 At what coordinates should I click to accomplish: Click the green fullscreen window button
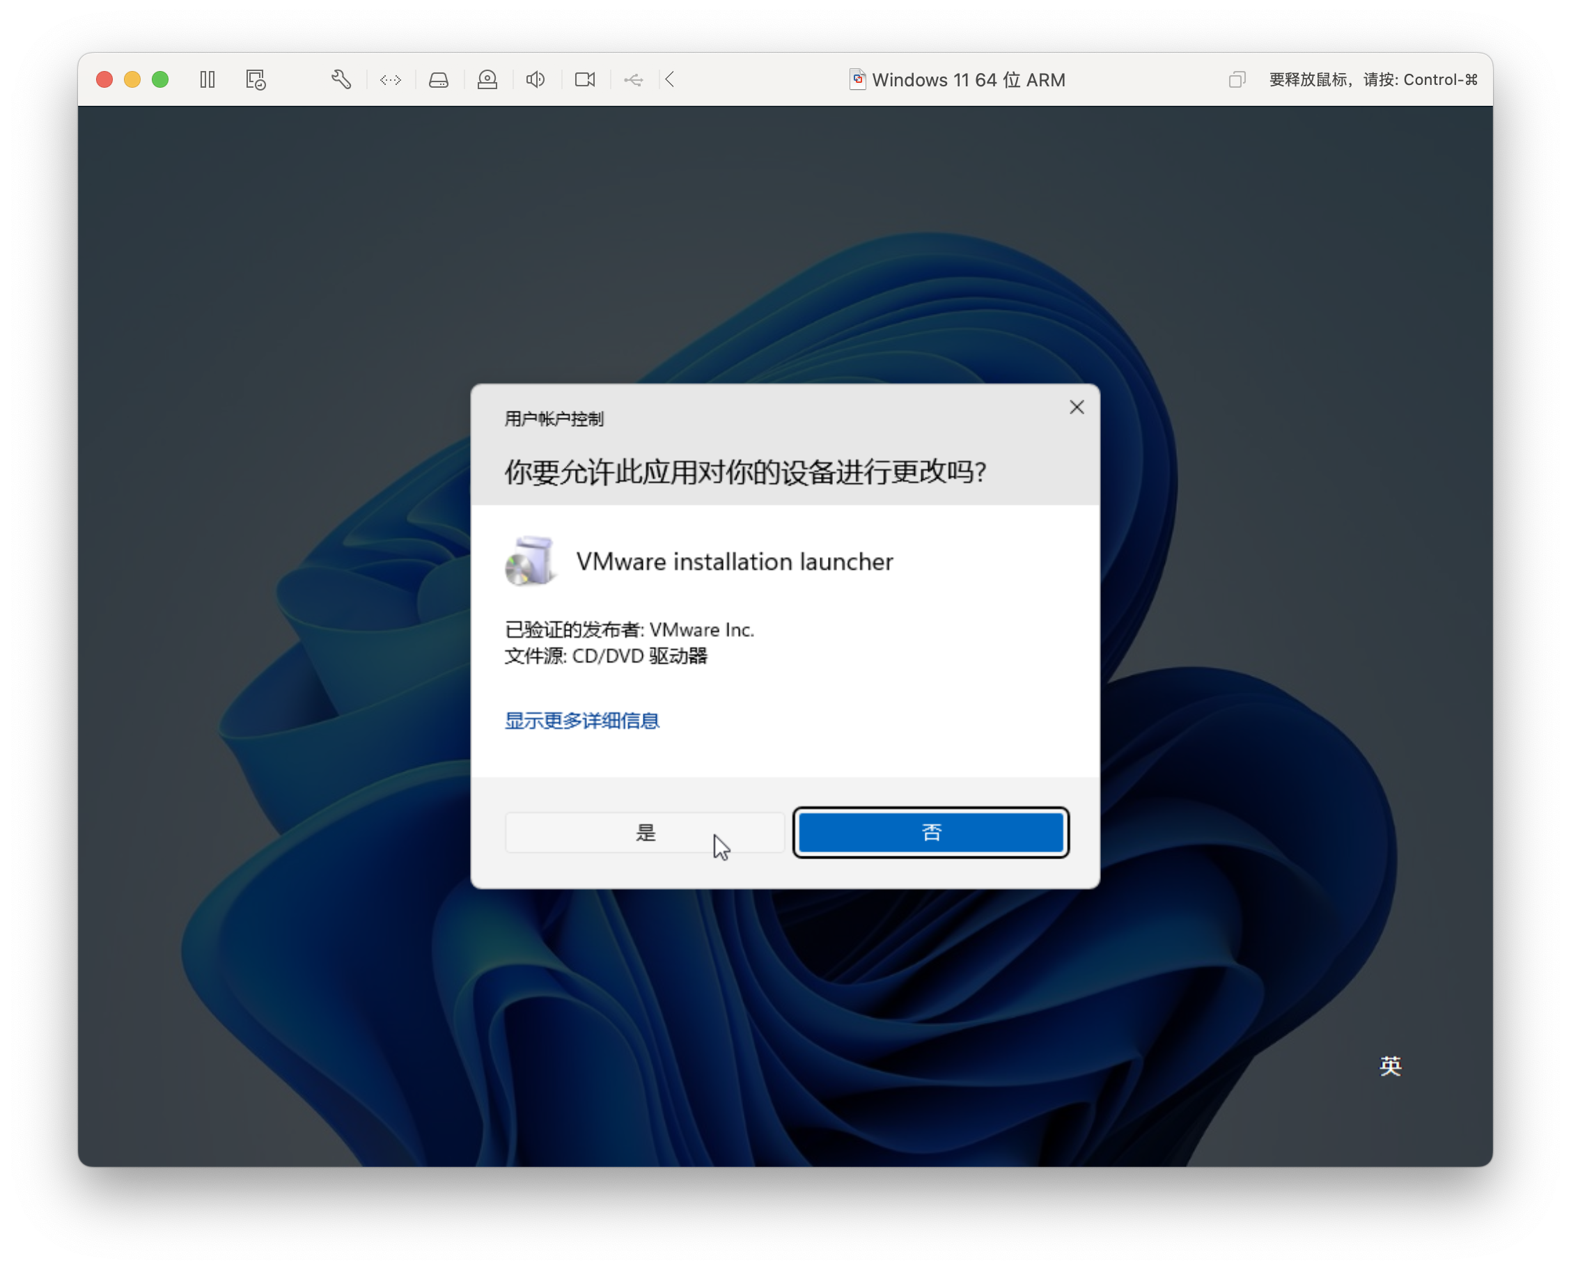160,80
